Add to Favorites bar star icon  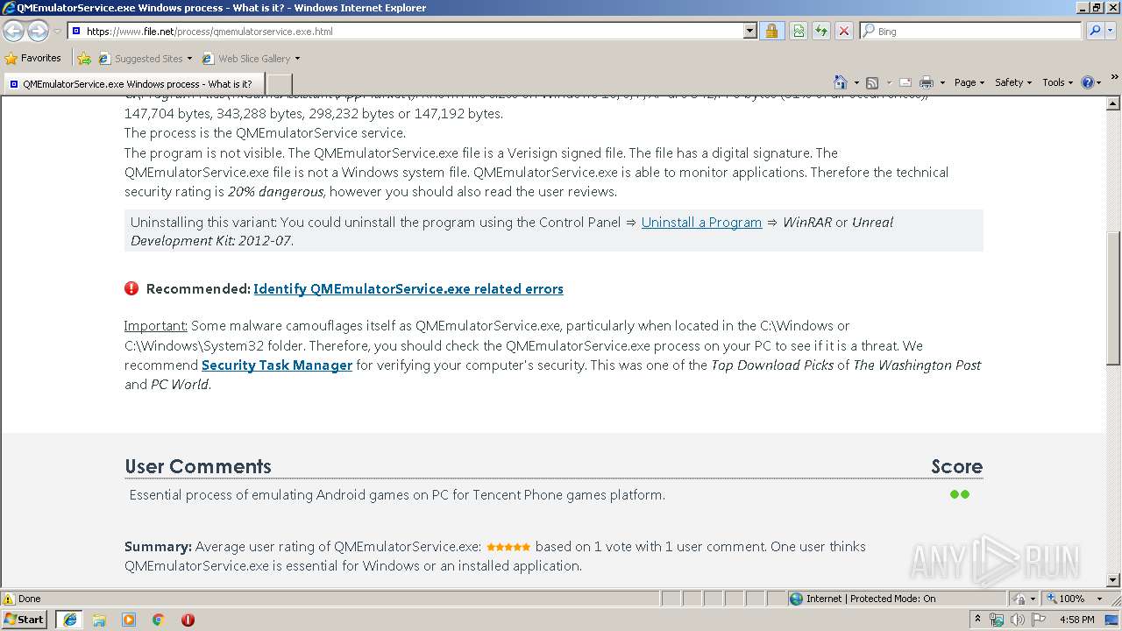84,59
